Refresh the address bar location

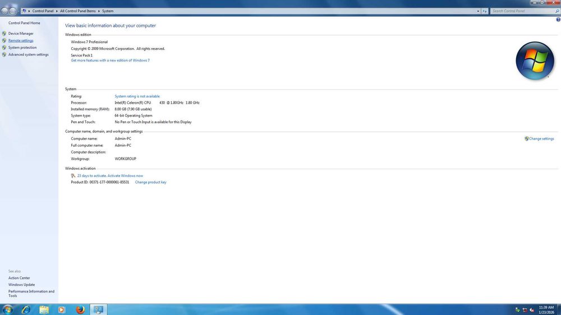(485, 11)
